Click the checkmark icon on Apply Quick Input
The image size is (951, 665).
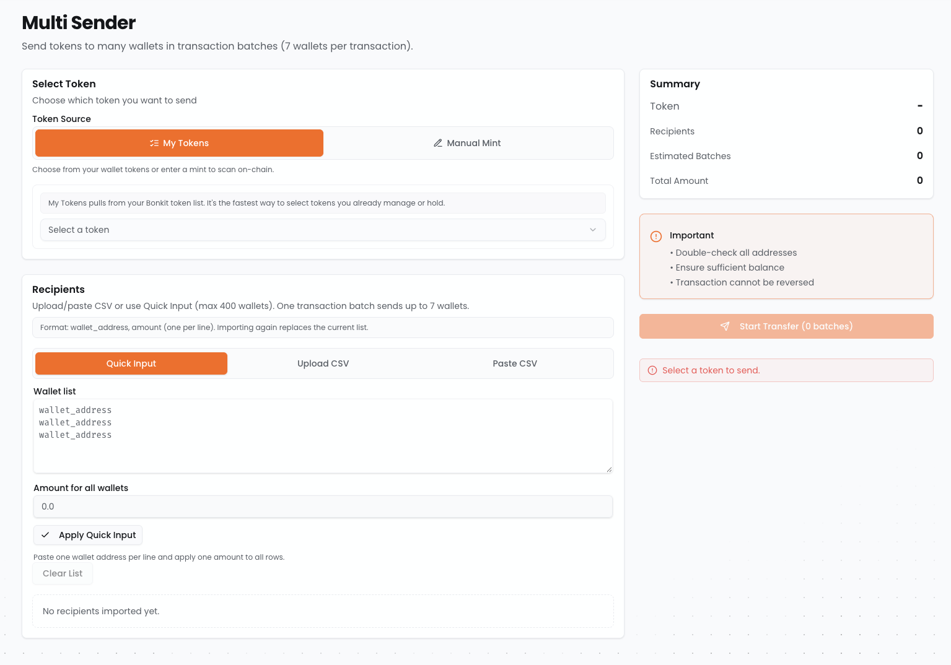tap(45, 535)
